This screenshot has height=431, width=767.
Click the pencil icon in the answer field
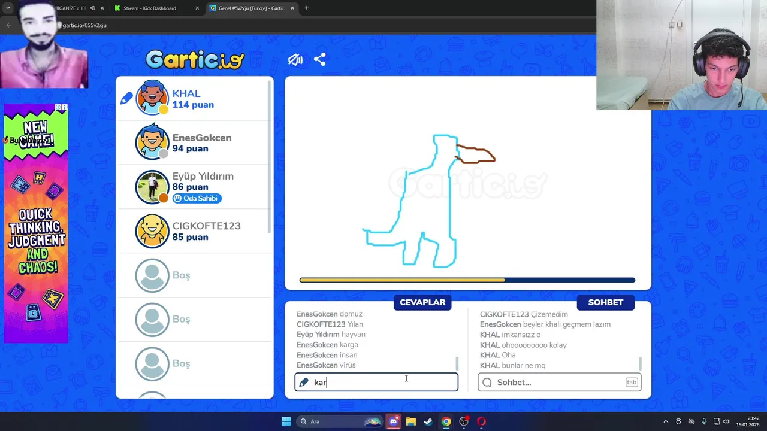304,382
